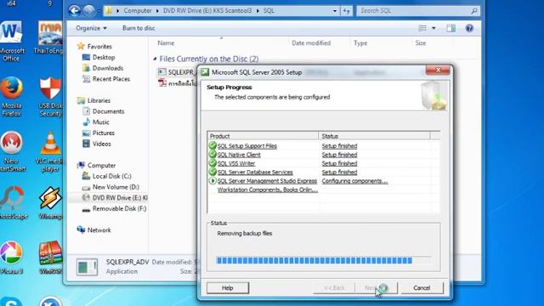
Task: Change view using the views icon
Action: pyautogui.click(x=422, y=28)
